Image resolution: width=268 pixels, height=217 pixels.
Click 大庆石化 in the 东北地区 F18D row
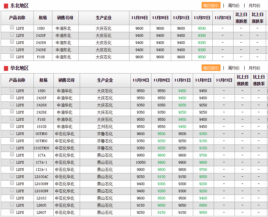click(103, 57)
